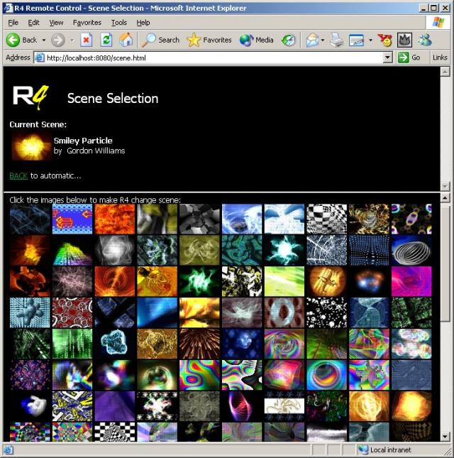Go to the Home page icon
Screen dimensions: 454x458
(126, 40)
